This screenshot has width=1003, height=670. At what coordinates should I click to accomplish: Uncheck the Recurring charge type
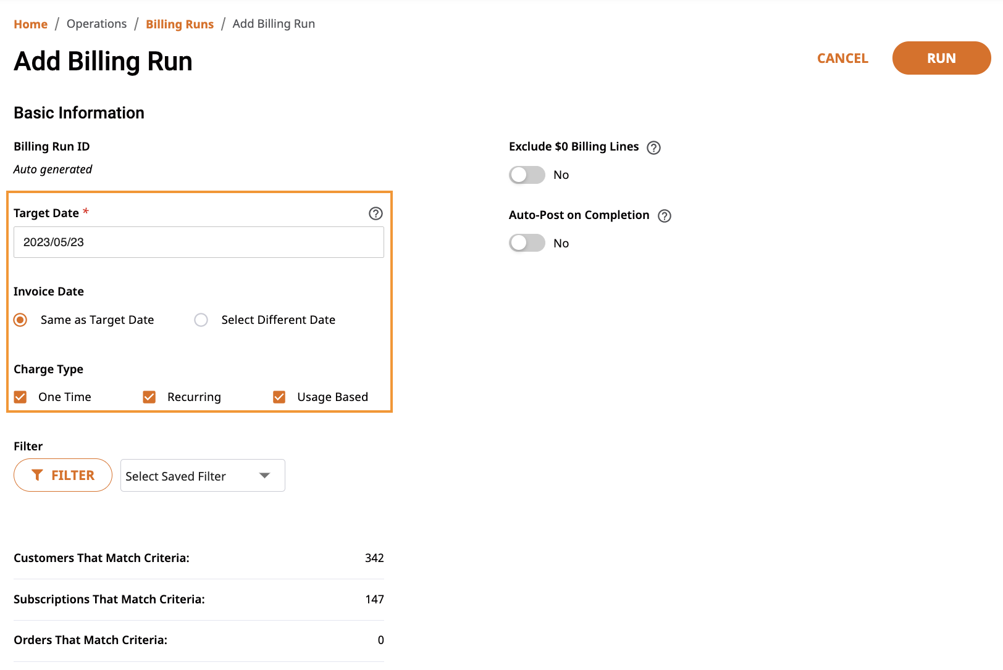click(x=149, y=397)
